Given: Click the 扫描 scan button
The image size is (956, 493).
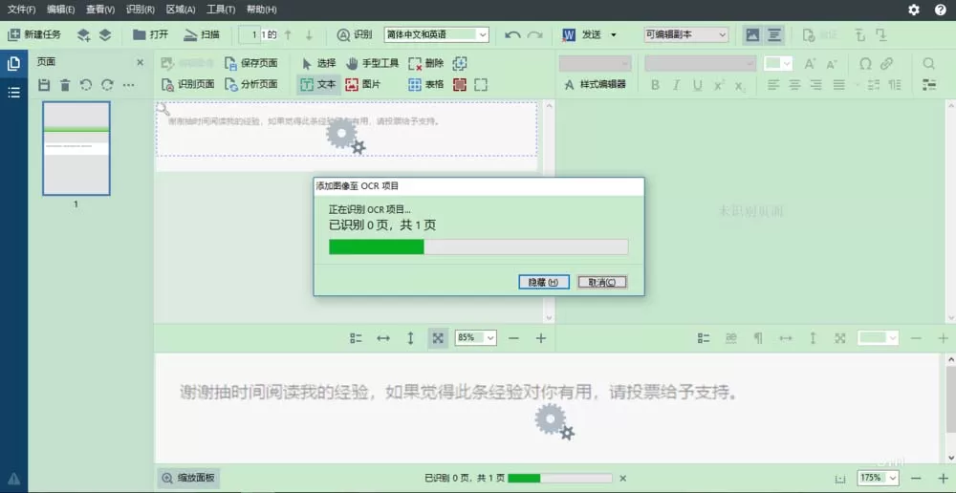Looking at the screenshot, I should click(x=202, y=34).
